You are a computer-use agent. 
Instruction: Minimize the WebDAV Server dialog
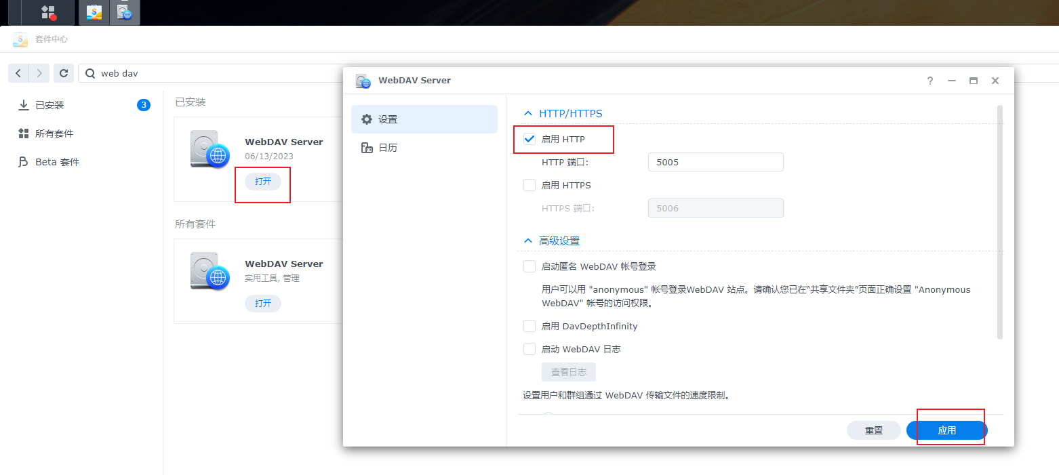click(952, 81)
